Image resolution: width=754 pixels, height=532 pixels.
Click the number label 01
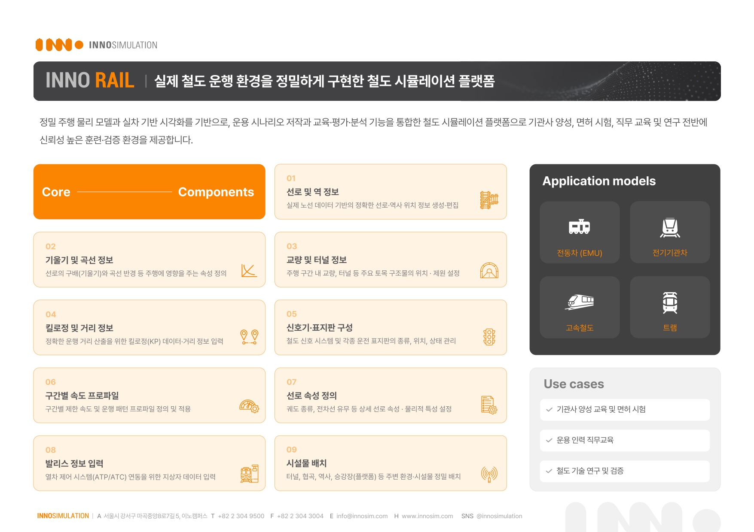(x=291, y=178)
